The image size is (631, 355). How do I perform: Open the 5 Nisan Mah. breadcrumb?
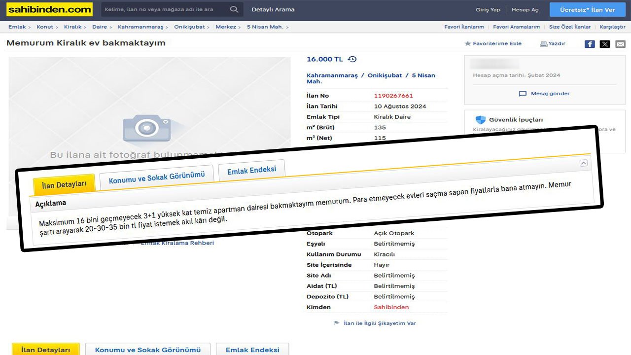click(x=265, y=27)
